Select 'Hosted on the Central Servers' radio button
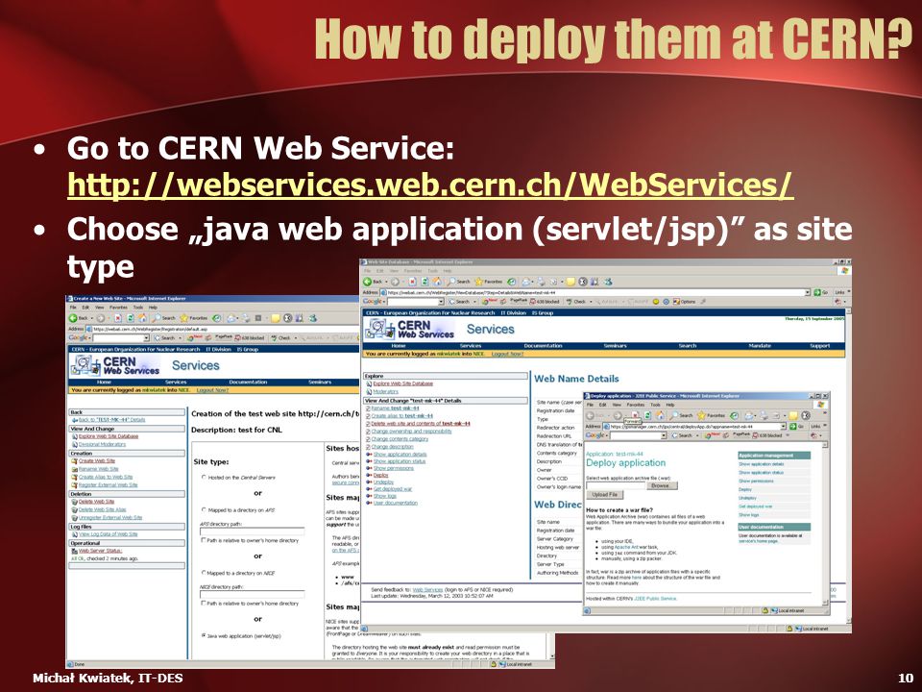This screenshot has height=692, width=922. click(x=204, y=478)
